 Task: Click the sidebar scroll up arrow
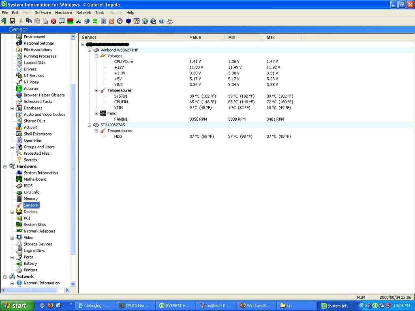pyautogui.click(x=73, y=37)
